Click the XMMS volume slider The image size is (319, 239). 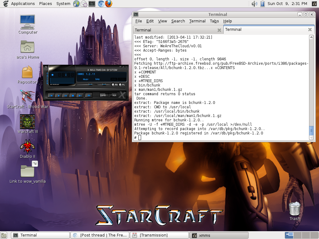[x=90, y=85]
